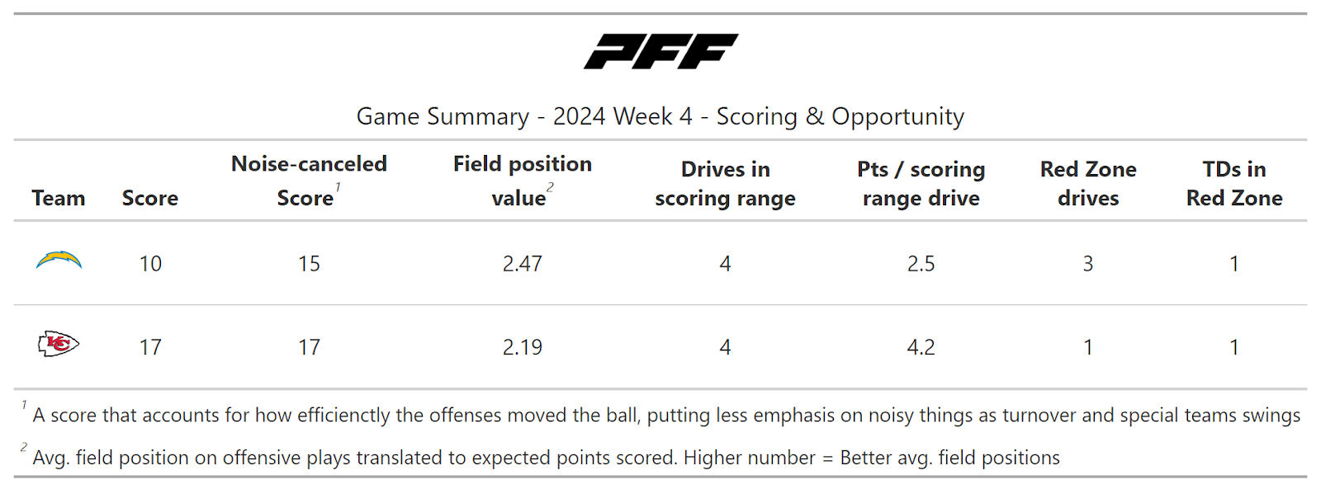
Task: Click the Chargers score of 10
Action: [150, 264]
